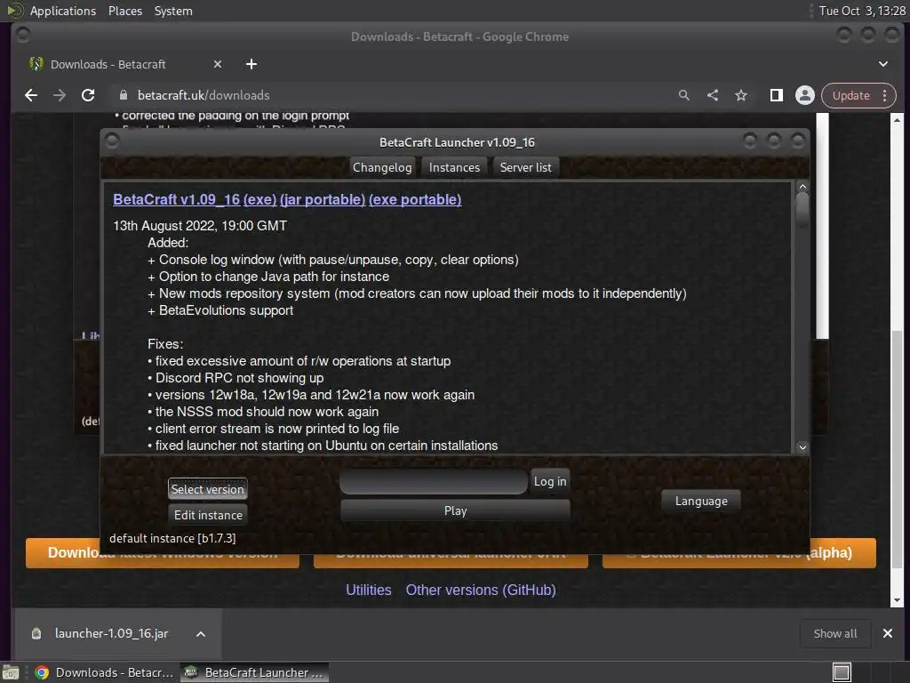Click the changelog scrollbar thumb

pyautogui.click(x=802, y=210)
